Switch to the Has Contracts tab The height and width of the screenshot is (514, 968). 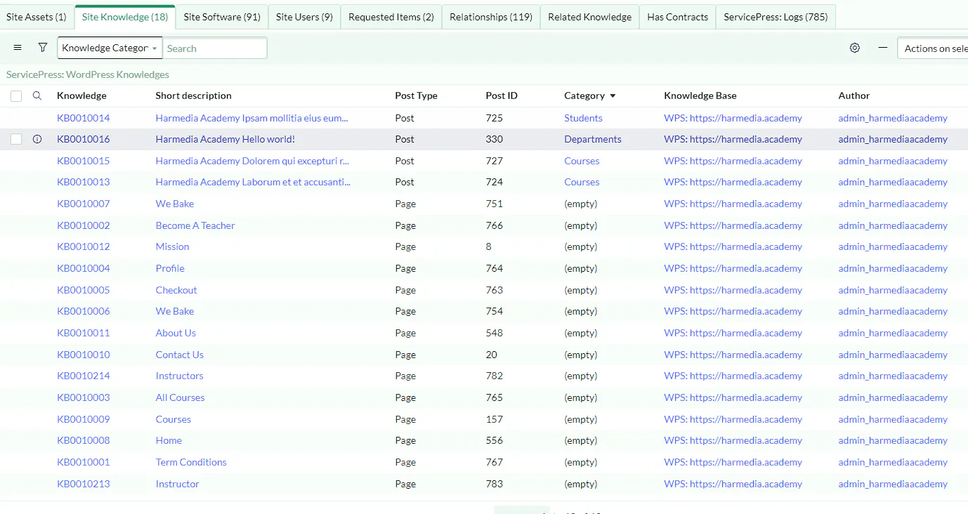pyautogui.click(x=678, y=17)
